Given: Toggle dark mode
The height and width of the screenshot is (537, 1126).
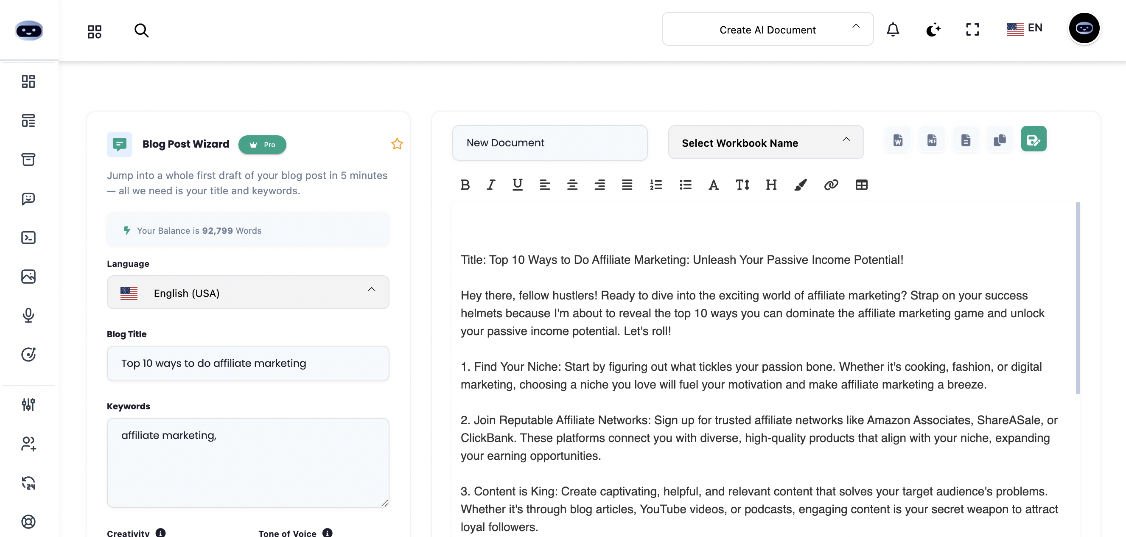Looking at the screenshot, I should click(933, 29).
